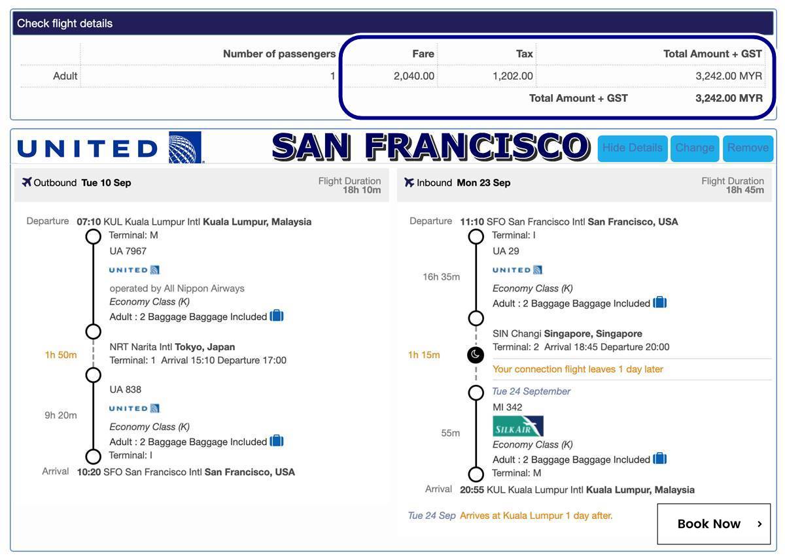785x560 pixels.
Task: Remove this flight itinerary
Action: pos(748,148)
